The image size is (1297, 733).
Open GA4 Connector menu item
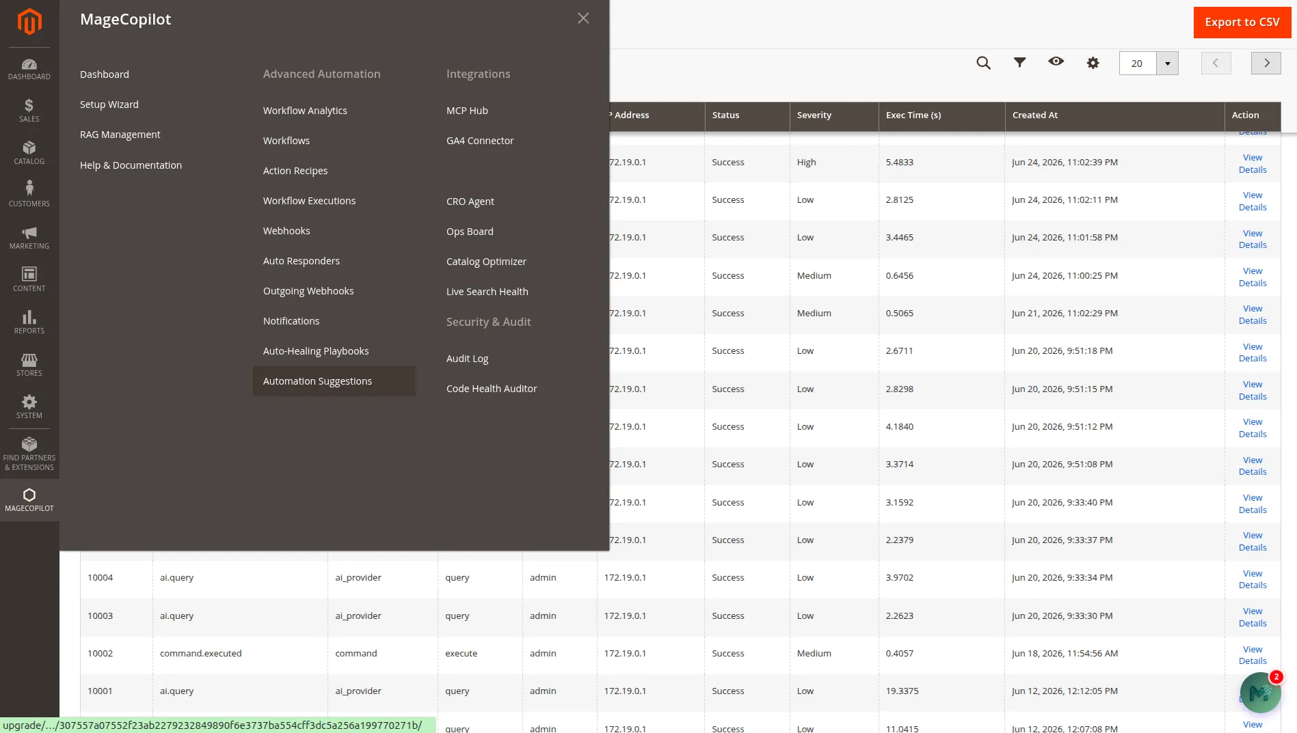coord(480,141)
